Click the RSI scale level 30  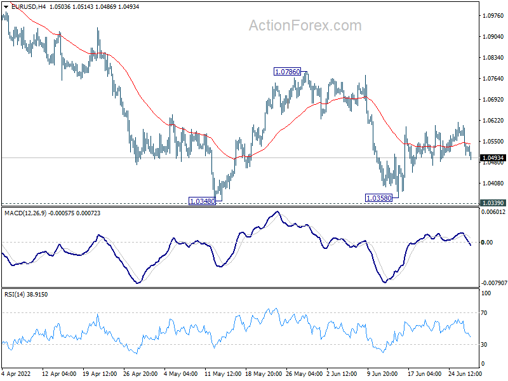point(484,345)
